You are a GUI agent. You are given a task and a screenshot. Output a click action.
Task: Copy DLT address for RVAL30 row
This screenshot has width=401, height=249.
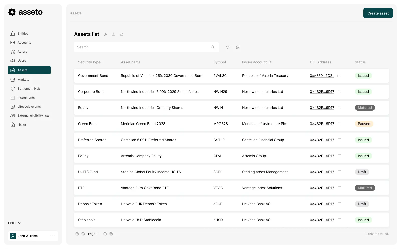[x=339, y=76]
